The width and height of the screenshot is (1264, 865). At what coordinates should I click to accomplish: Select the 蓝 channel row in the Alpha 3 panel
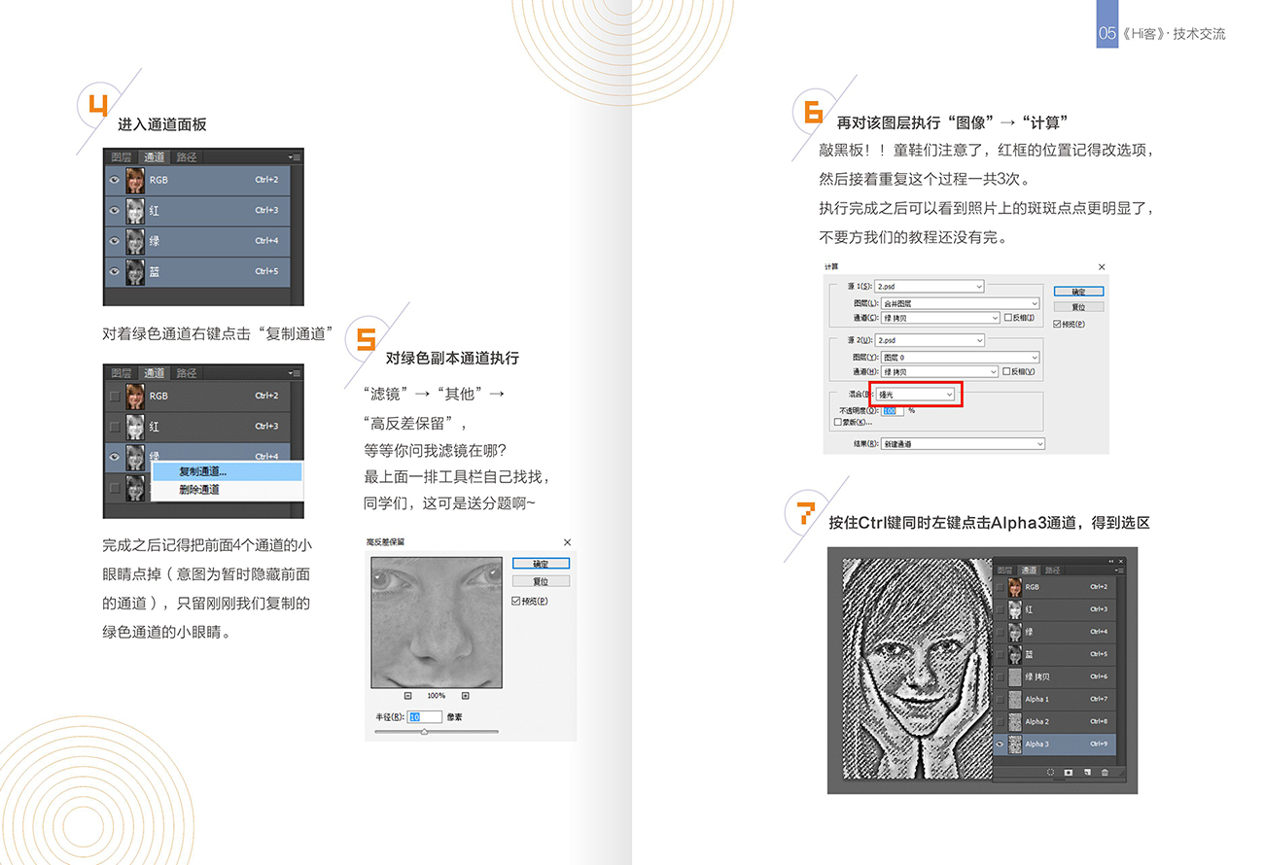click(x=1054, y=654)
